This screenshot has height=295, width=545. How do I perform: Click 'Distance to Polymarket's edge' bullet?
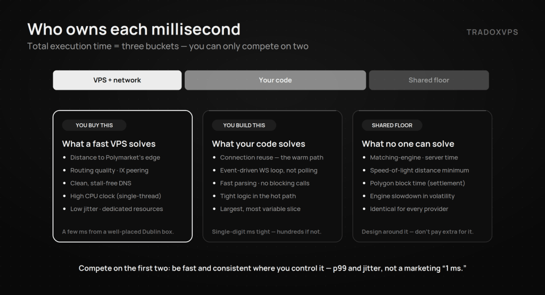click(115, 157)
